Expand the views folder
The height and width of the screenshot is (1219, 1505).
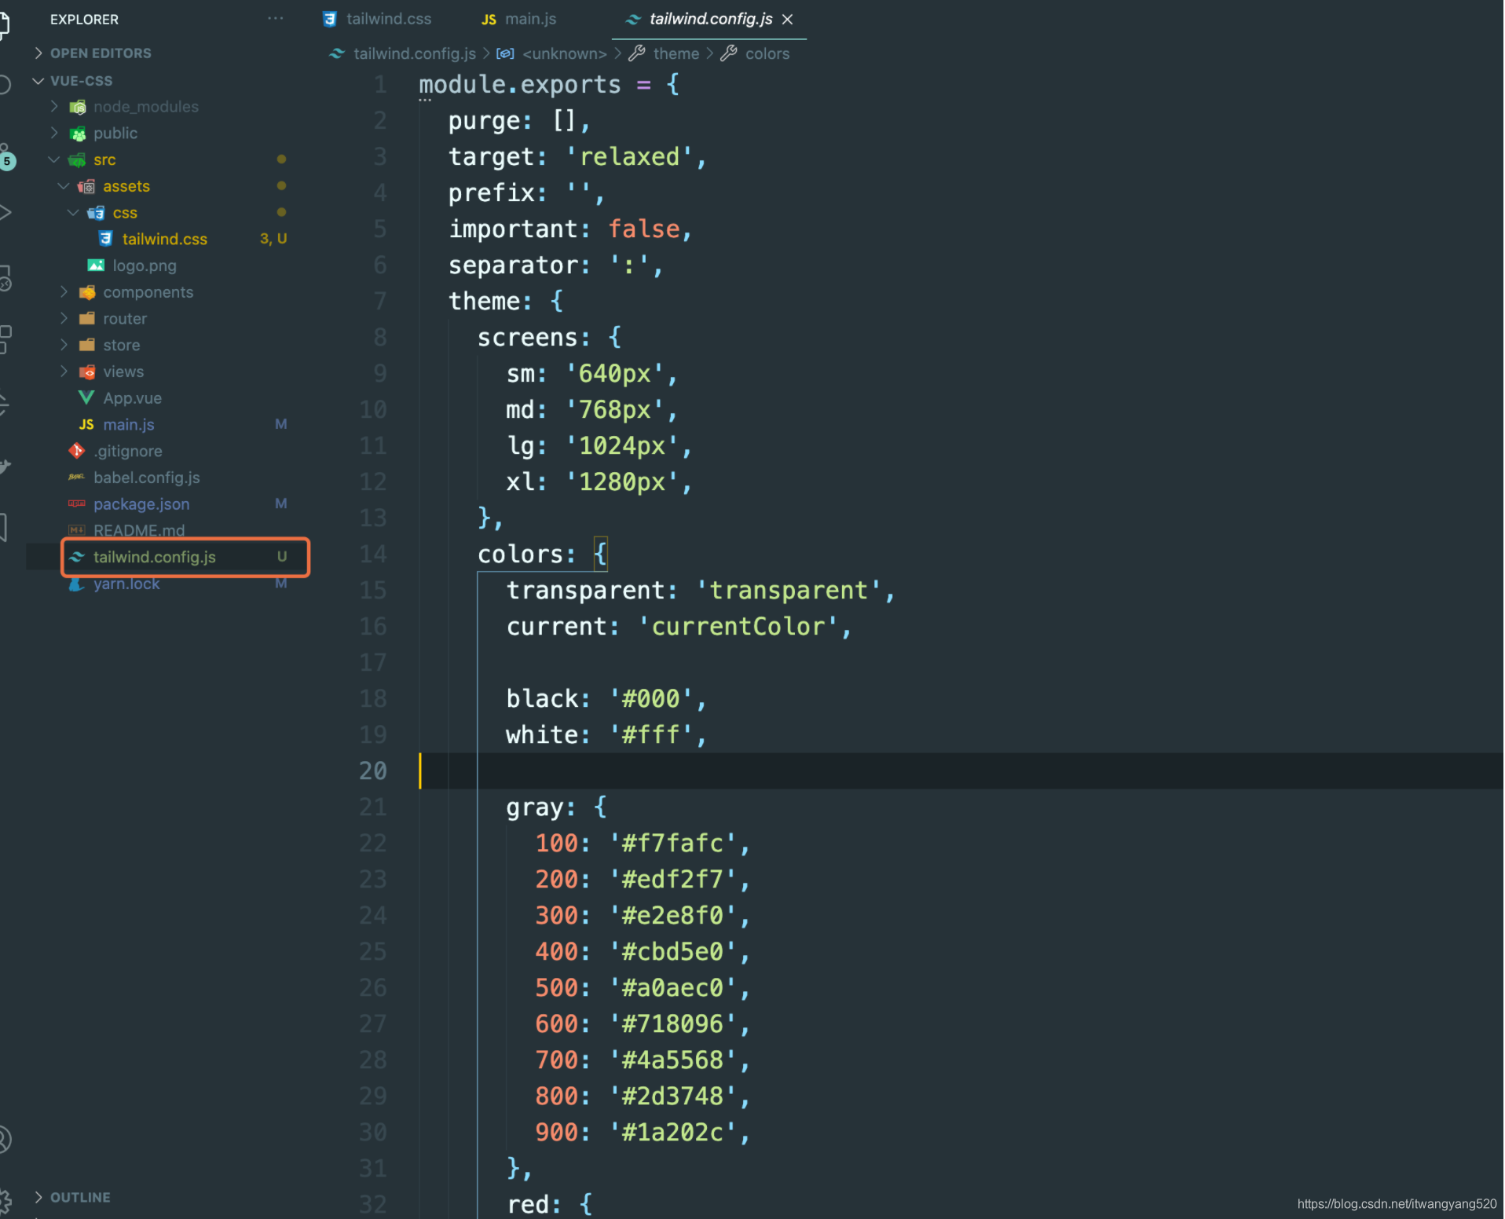(64, 372)
